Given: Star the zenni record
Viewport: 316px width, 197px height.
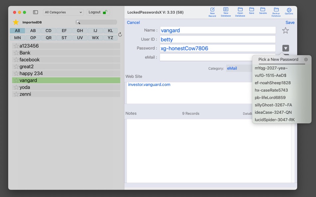Looking at the screenshot, I should click(x=16, y=94).
